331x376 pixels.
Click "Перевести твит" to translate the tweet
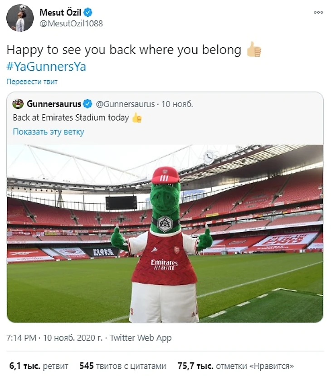pos(32,82)
